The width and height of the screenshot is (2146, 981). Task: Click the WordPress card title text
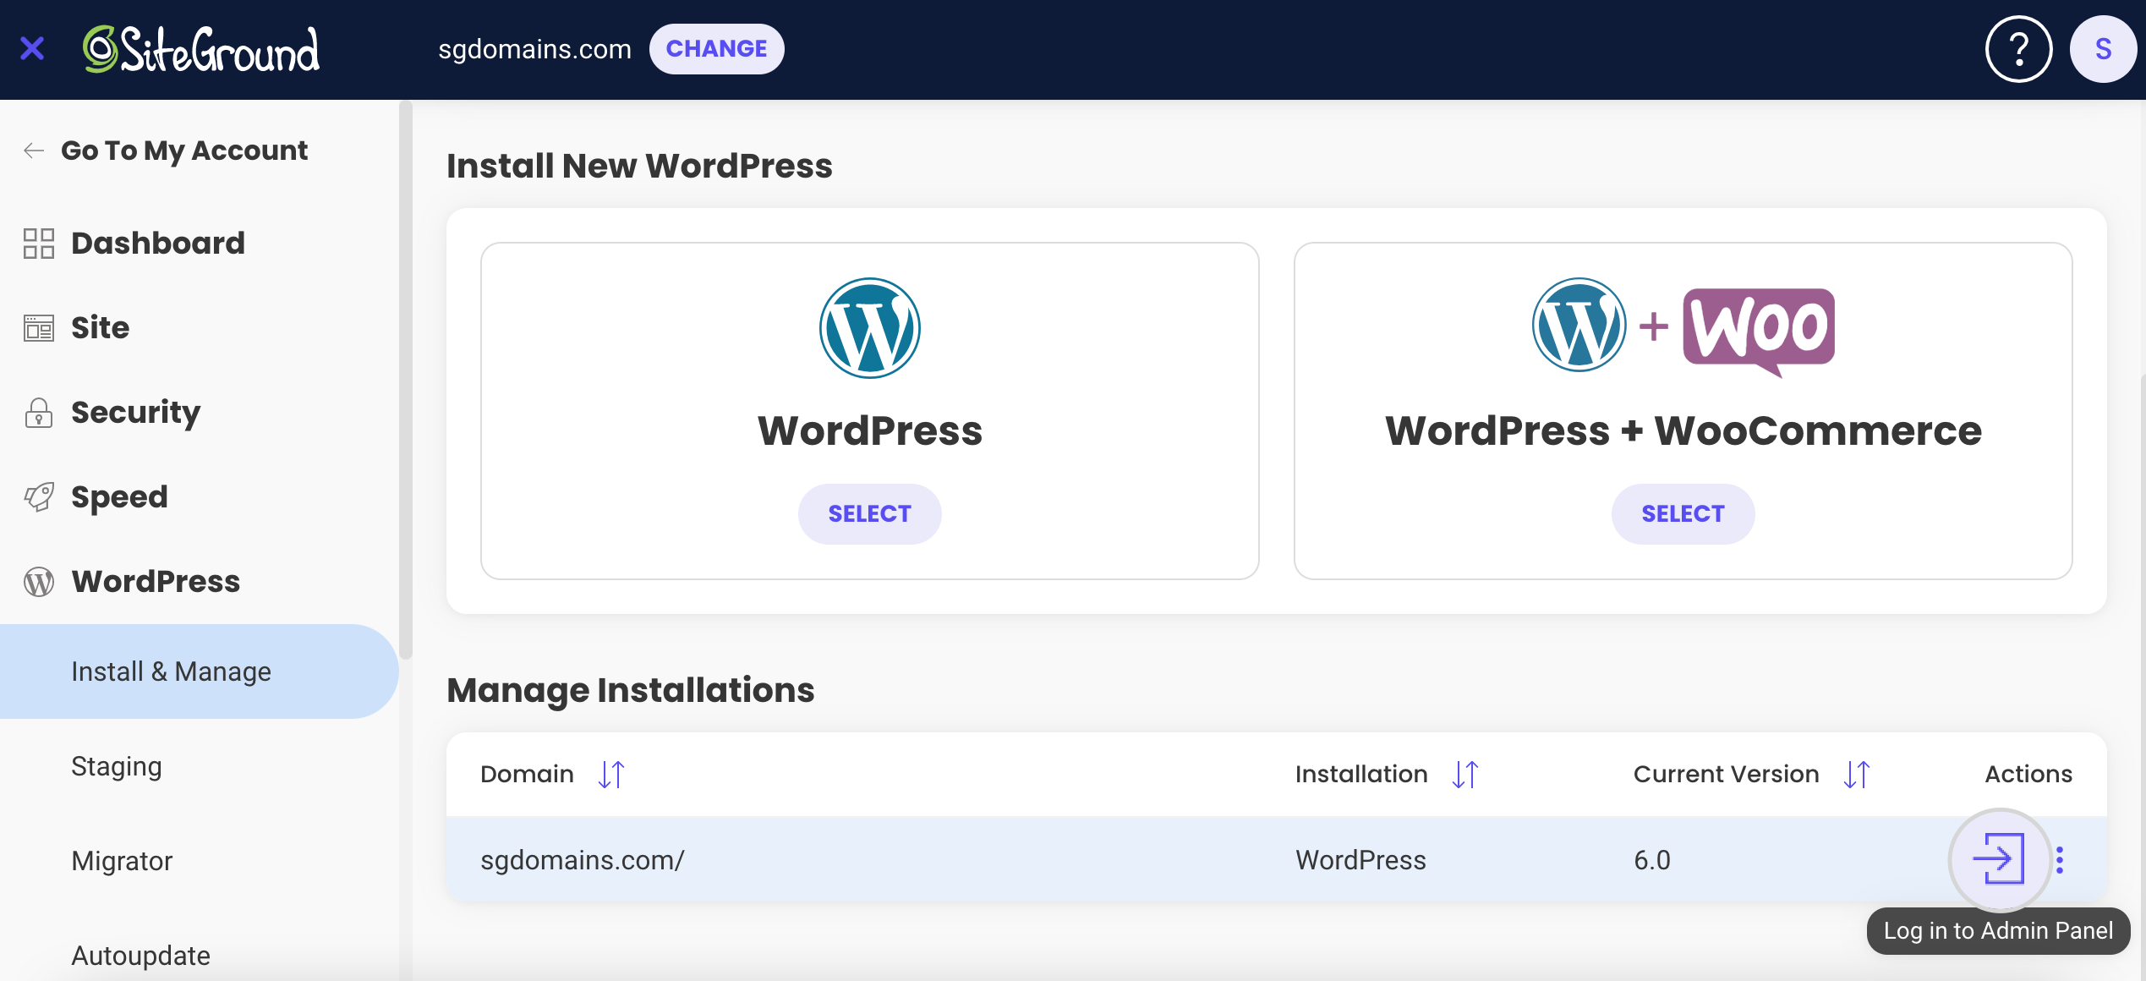pyautogui.click(x=869, y=430)
